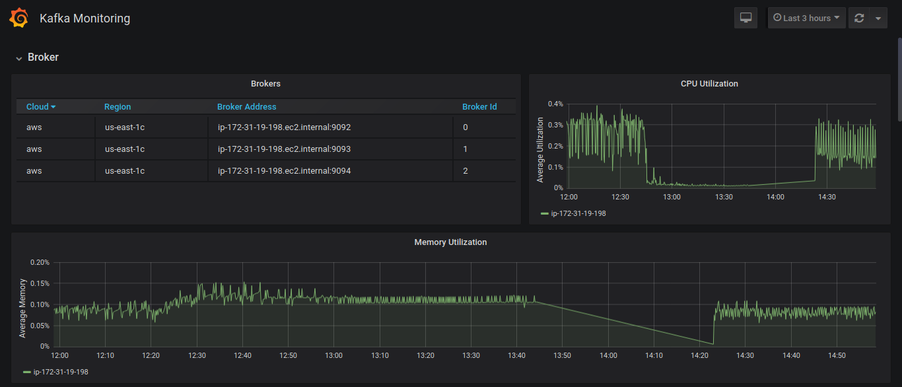
Task: Select aws cell in broker 1 row
Action: pyautogui.click(x=55, y=149)
